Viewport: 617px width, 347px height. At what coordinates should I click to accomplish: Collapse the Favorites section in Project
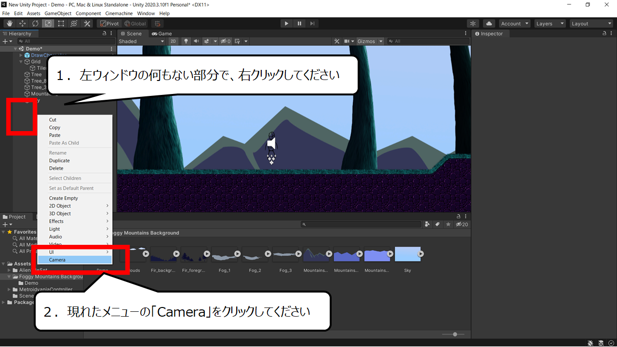coord(4,232)
